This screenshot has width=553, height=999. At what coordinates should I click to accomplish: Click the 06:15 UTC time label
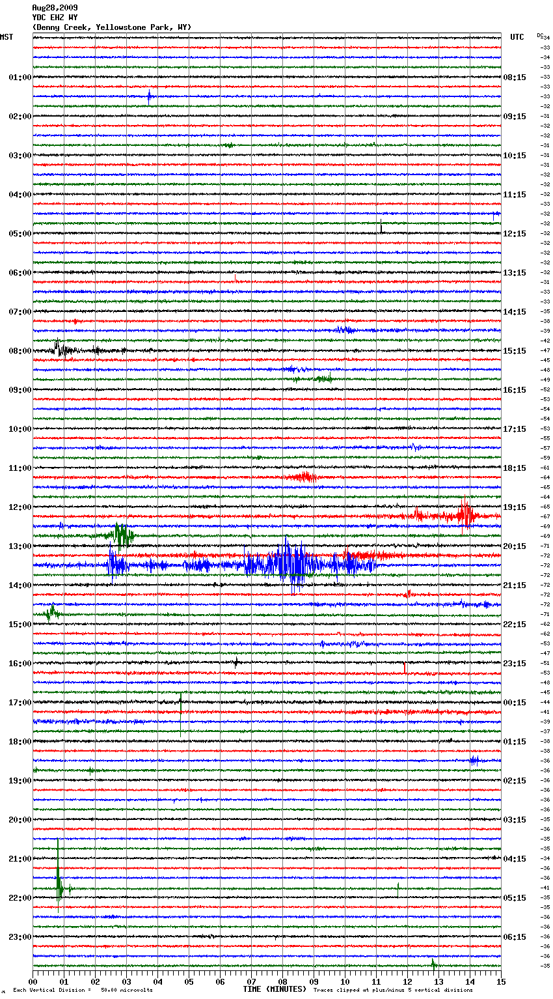pos(515,937)
